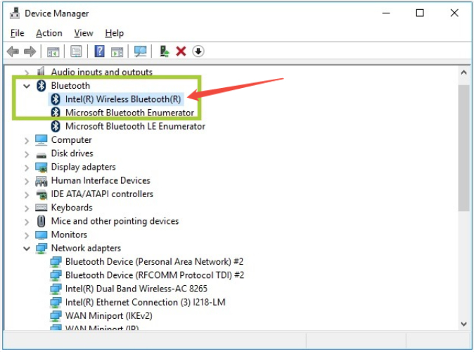474x352 pixels.
Task: Expand the Display adapters category
Action: click(x=27, y=168)
